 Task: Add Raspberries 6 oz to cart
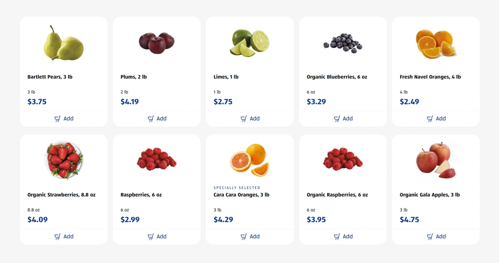pyautogui.click(x=157, y=236)
